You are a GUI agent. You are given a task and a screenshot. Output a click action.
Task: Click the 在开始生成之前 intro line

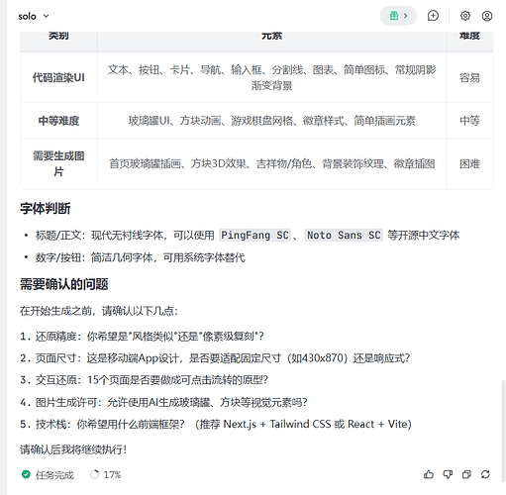coord(99,311)
